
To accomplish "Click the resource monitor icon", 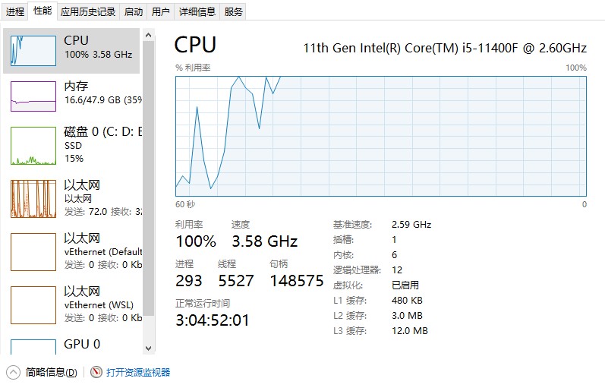I will point(96,372).
